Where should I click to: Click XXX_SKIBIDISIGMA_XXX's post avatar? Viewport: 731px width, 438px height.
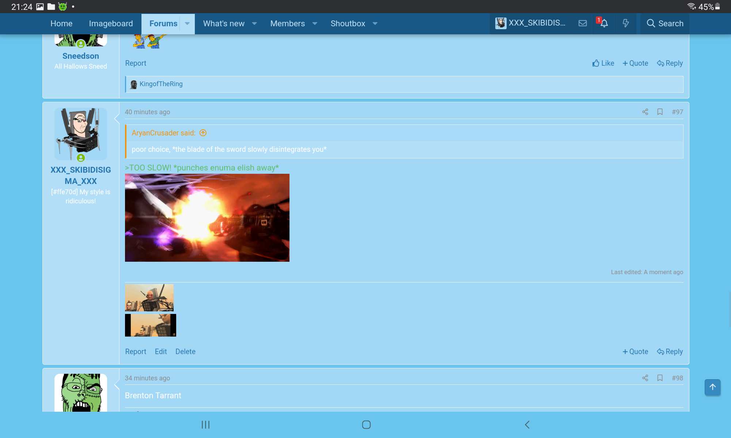pyautogui.click(x=80, y=134)
